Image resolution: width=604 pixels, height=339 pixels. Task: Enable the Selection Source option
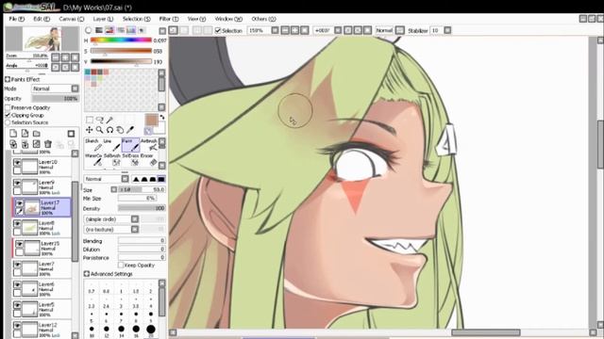click(8, 122)
